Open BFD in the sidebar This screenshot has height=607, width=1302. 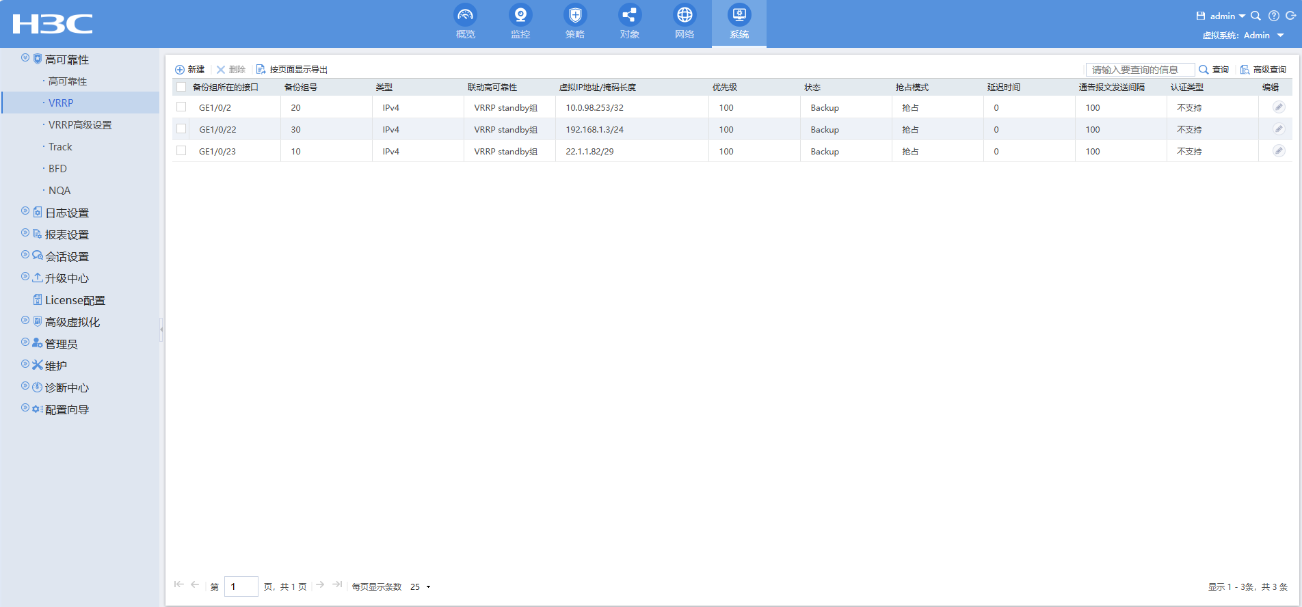[57, 169]
